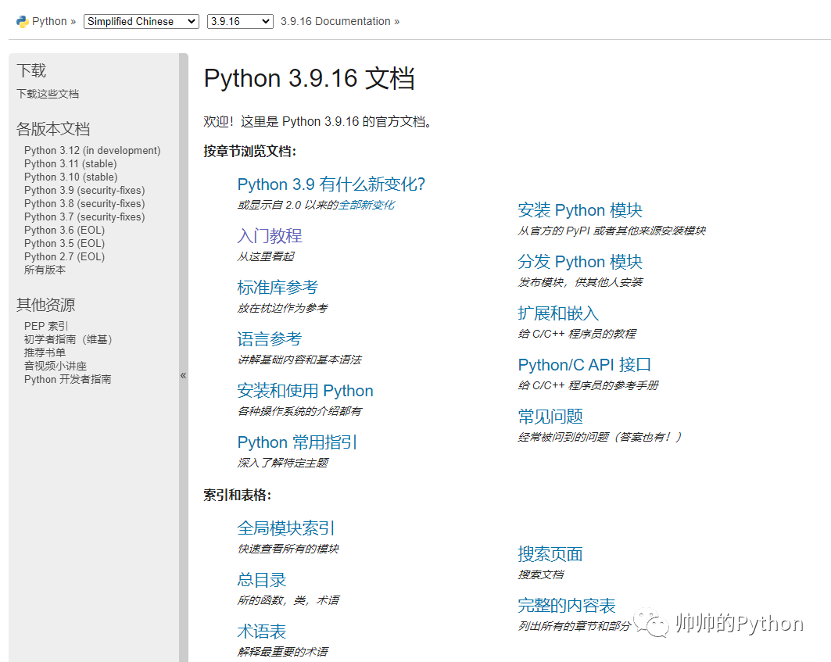The image size is (831, 662).
Task: Open Python 开发者指南 link
Action: [67, 379]
